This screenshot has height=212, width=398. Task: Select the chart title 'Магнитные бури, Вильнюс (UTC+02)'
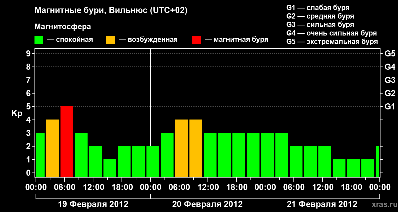coord(111,11)
